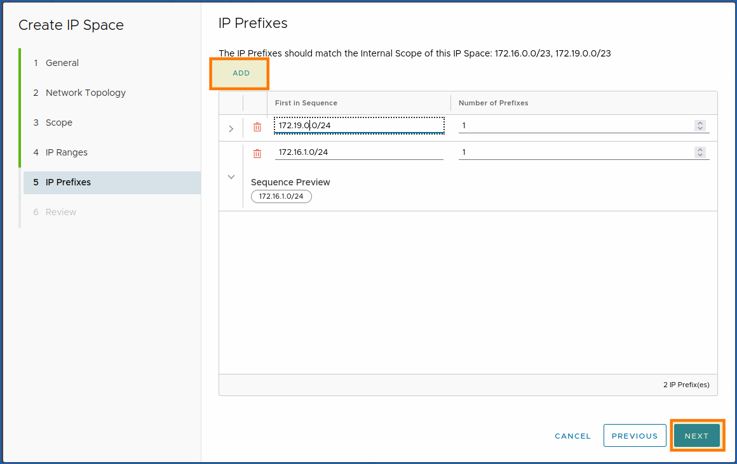Click the Number of Prefixes field for first row

click(572, 125)
